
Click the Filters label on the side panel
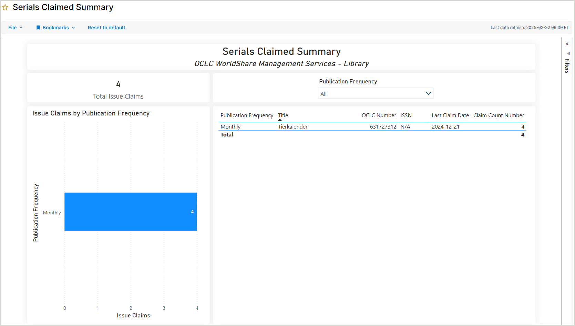pyautogui.click(x=567, y=66)
